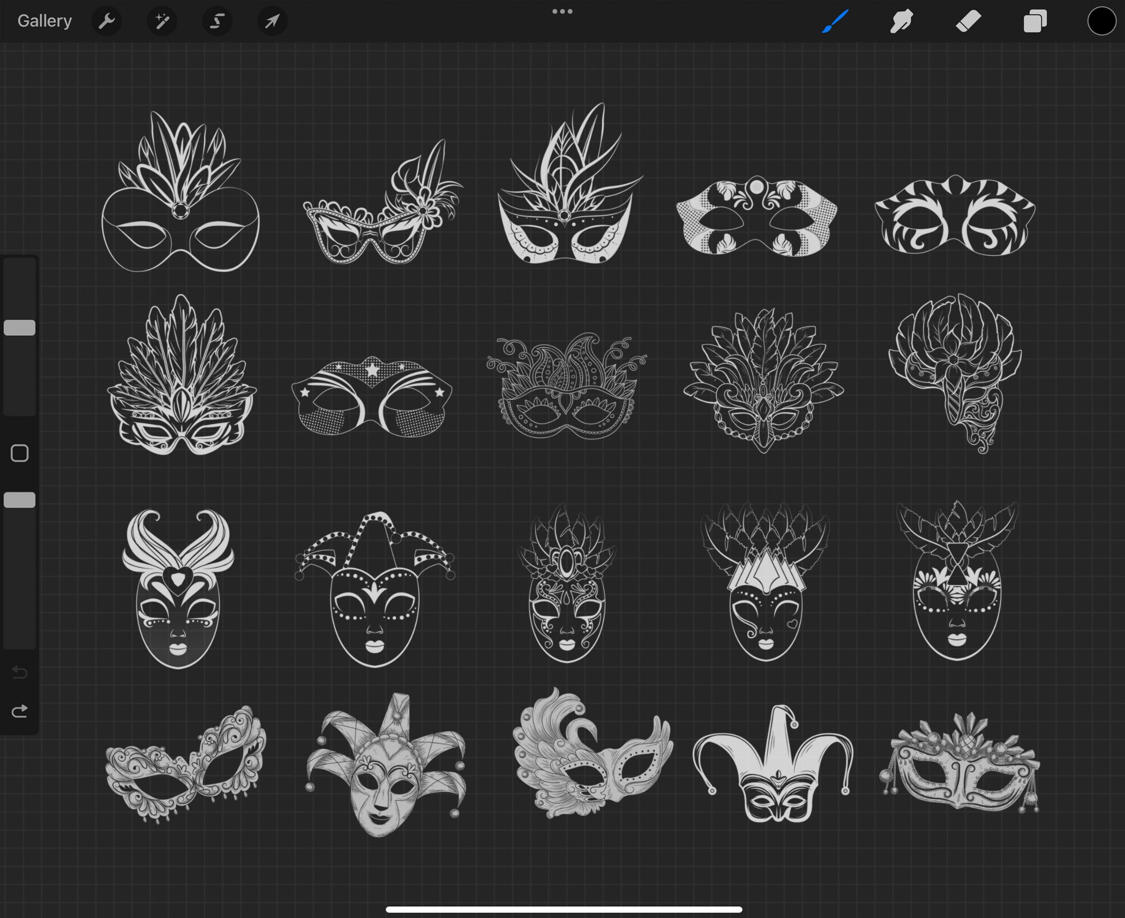Tap the Redo arrow
1125x918 pixels.
[19, 711]
